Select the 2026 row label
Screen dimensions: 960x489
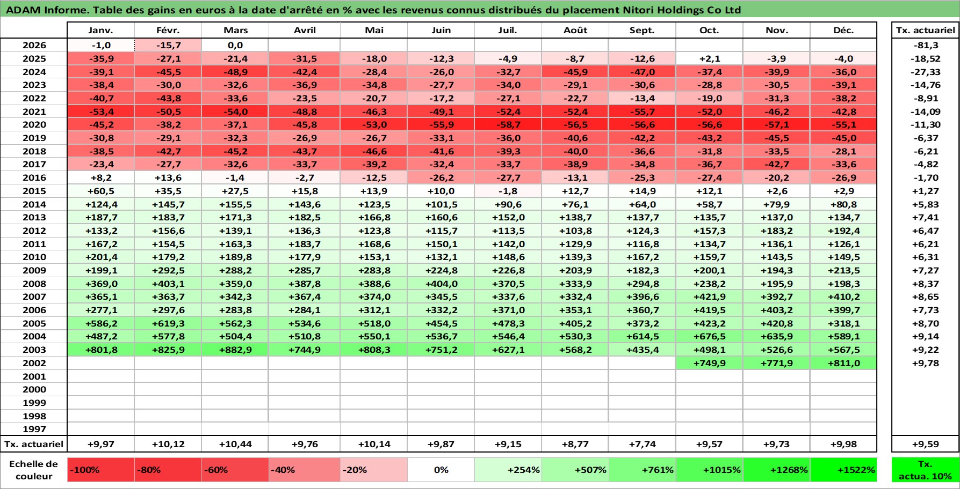coord(34,46)
